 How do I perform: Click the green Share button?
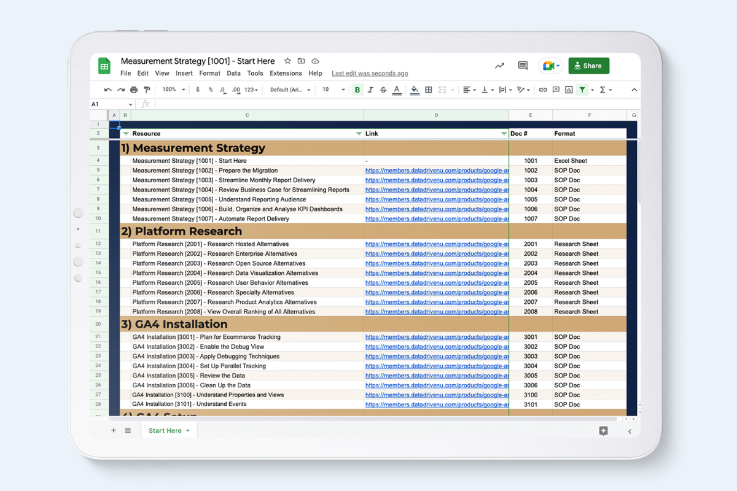coord(588,66)
